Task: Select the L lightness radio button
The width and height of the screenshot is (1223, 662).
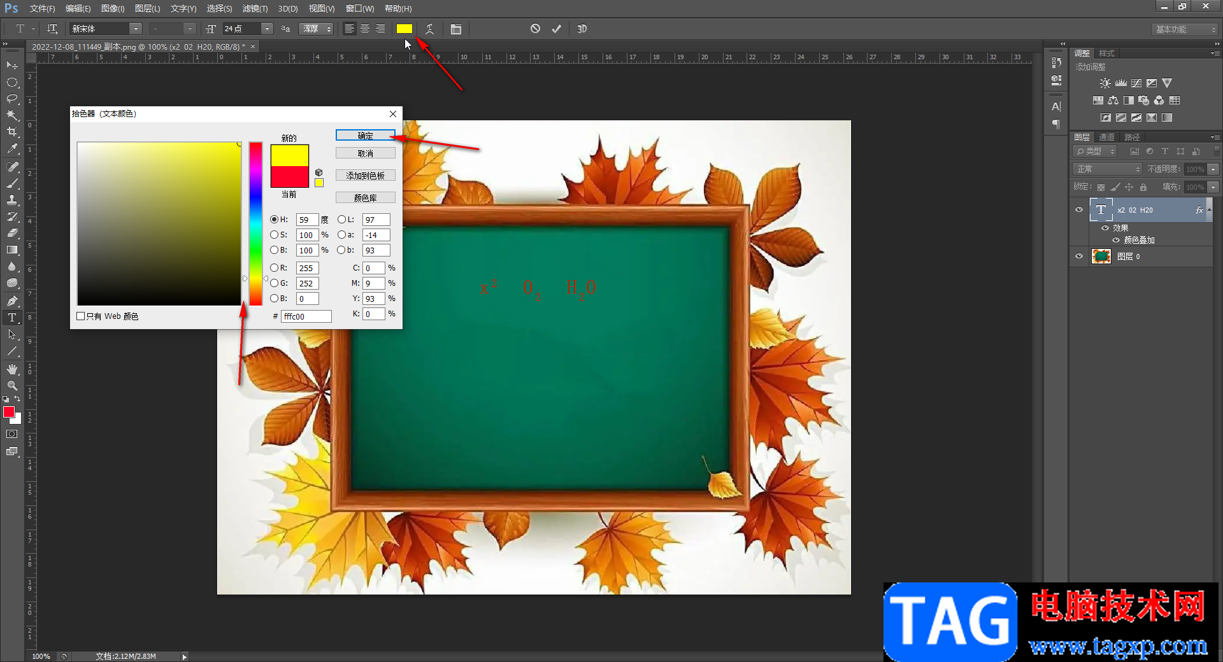Action: 341,220
